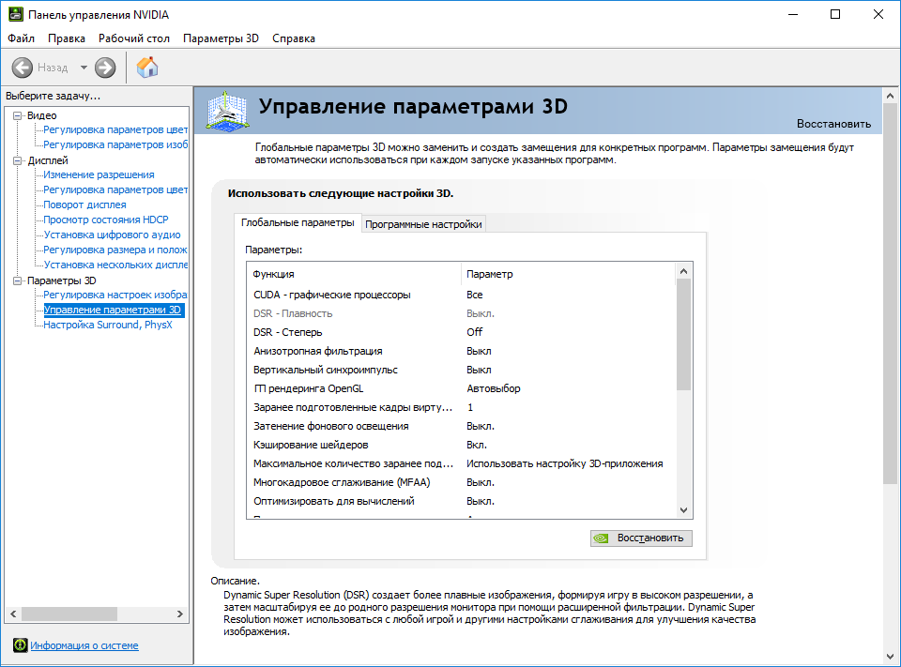Click the Функция column header
The height and width of the screenshot is (667, 901).
(x=355, y=274)
